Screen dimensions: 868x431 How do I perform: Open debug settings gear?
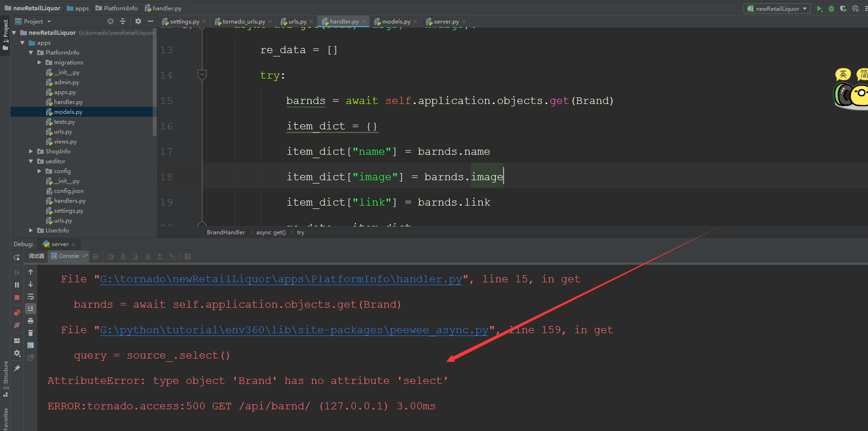(17, 353)
